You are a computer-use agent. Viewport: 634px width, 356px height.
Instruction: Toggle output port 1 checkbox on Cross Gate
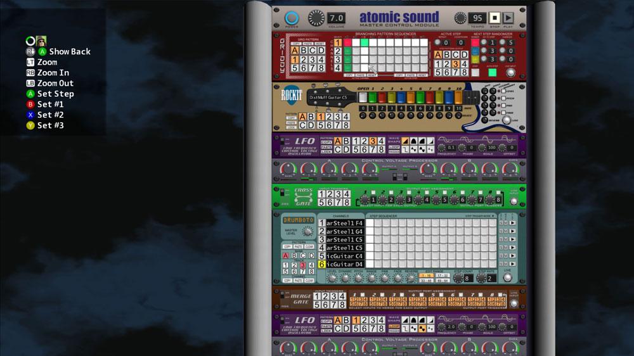[x=373, y=193]
